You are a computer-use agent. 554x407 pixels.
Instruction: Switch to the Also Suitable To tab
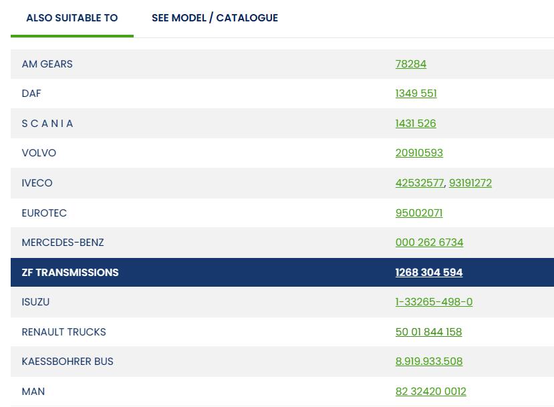coord(72,18)
